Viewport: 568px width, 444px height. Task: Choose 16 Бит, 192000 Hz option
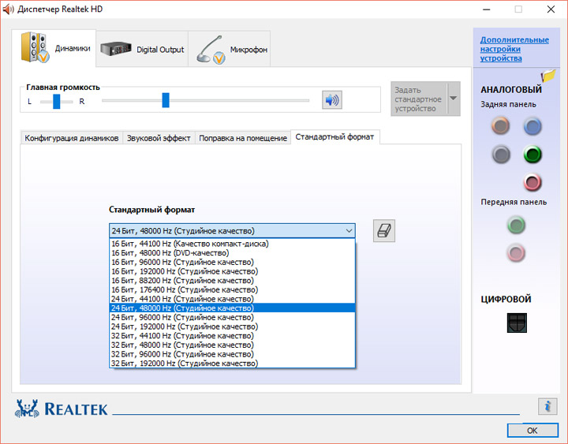click(x=232, y=271)
